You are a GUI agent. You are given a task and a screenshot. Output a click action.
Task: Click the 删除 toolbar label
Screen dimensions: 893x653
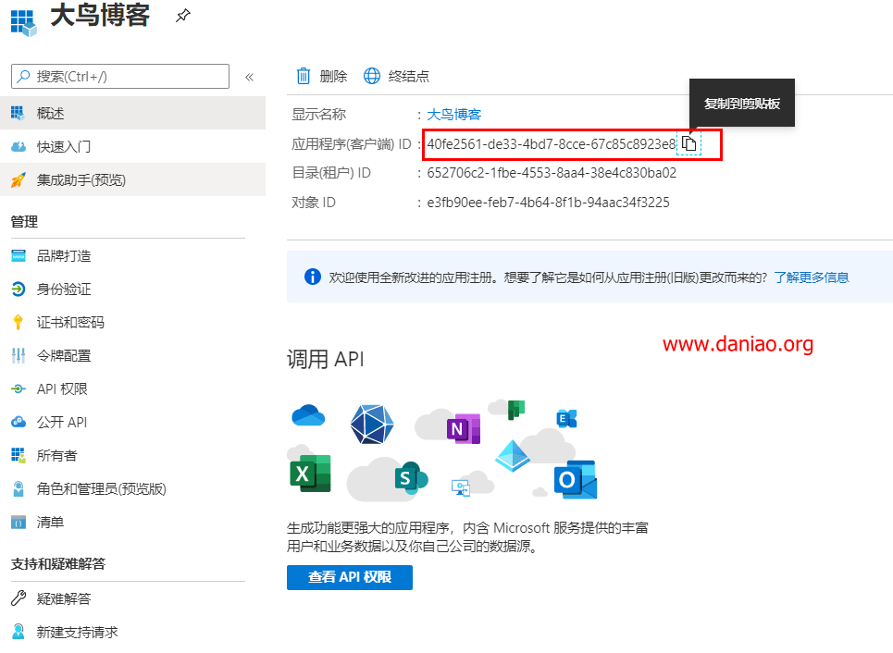(x=333, y=76)
